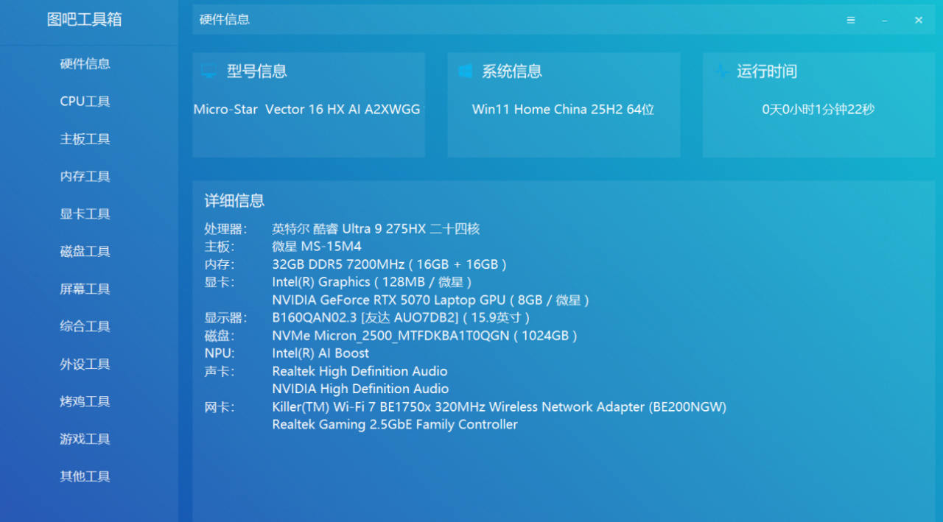Open 显卡工具 in the sidebar

(85, 214)
